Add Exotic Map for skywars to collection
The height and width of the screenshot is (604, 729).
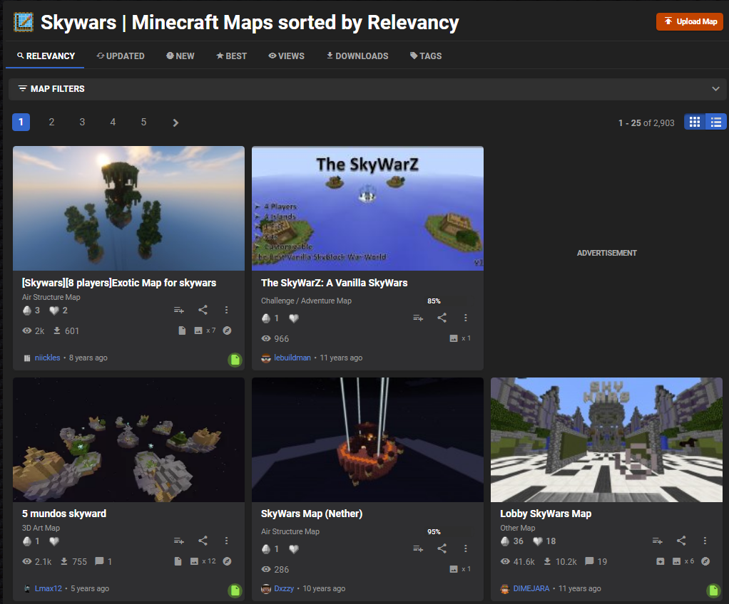[x=179, y=310]
